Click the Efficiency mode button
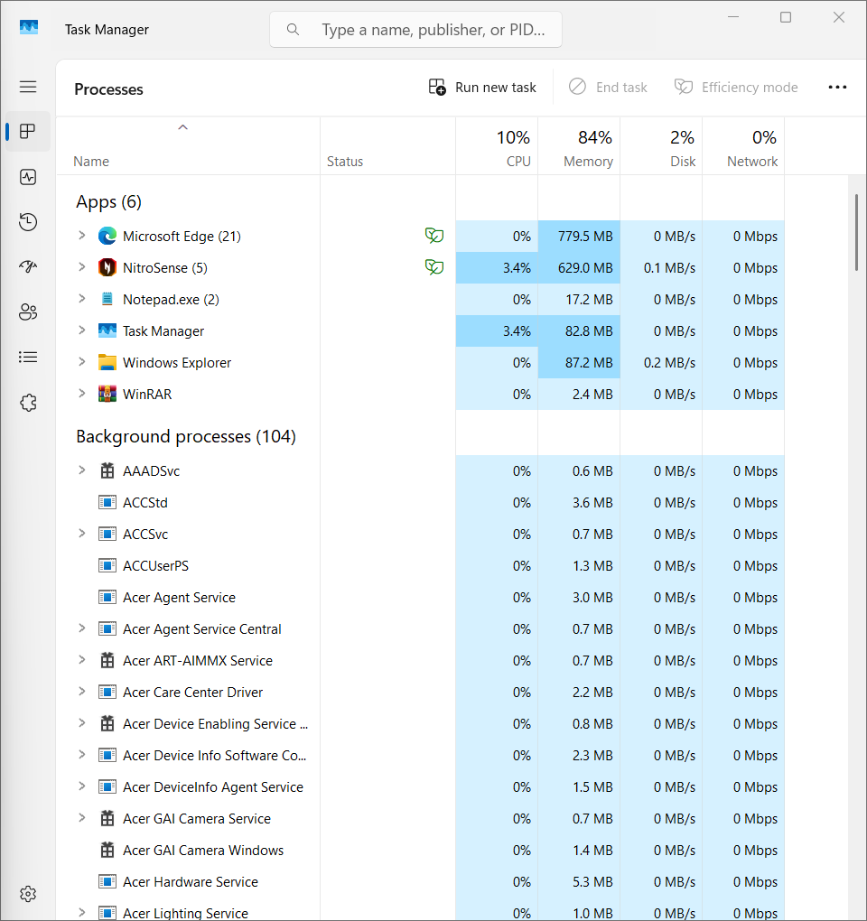This screenshot has width=867, height=921. pos(735,87)
